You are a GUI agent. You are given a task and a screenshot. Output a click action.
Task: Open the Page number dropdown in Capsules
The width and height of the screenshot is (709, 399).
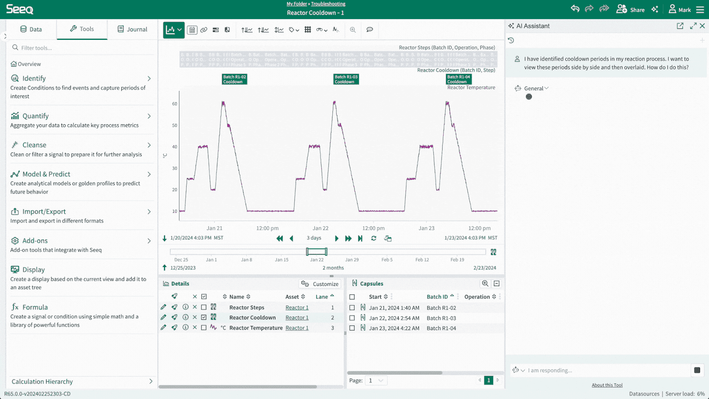pos(376,380)
